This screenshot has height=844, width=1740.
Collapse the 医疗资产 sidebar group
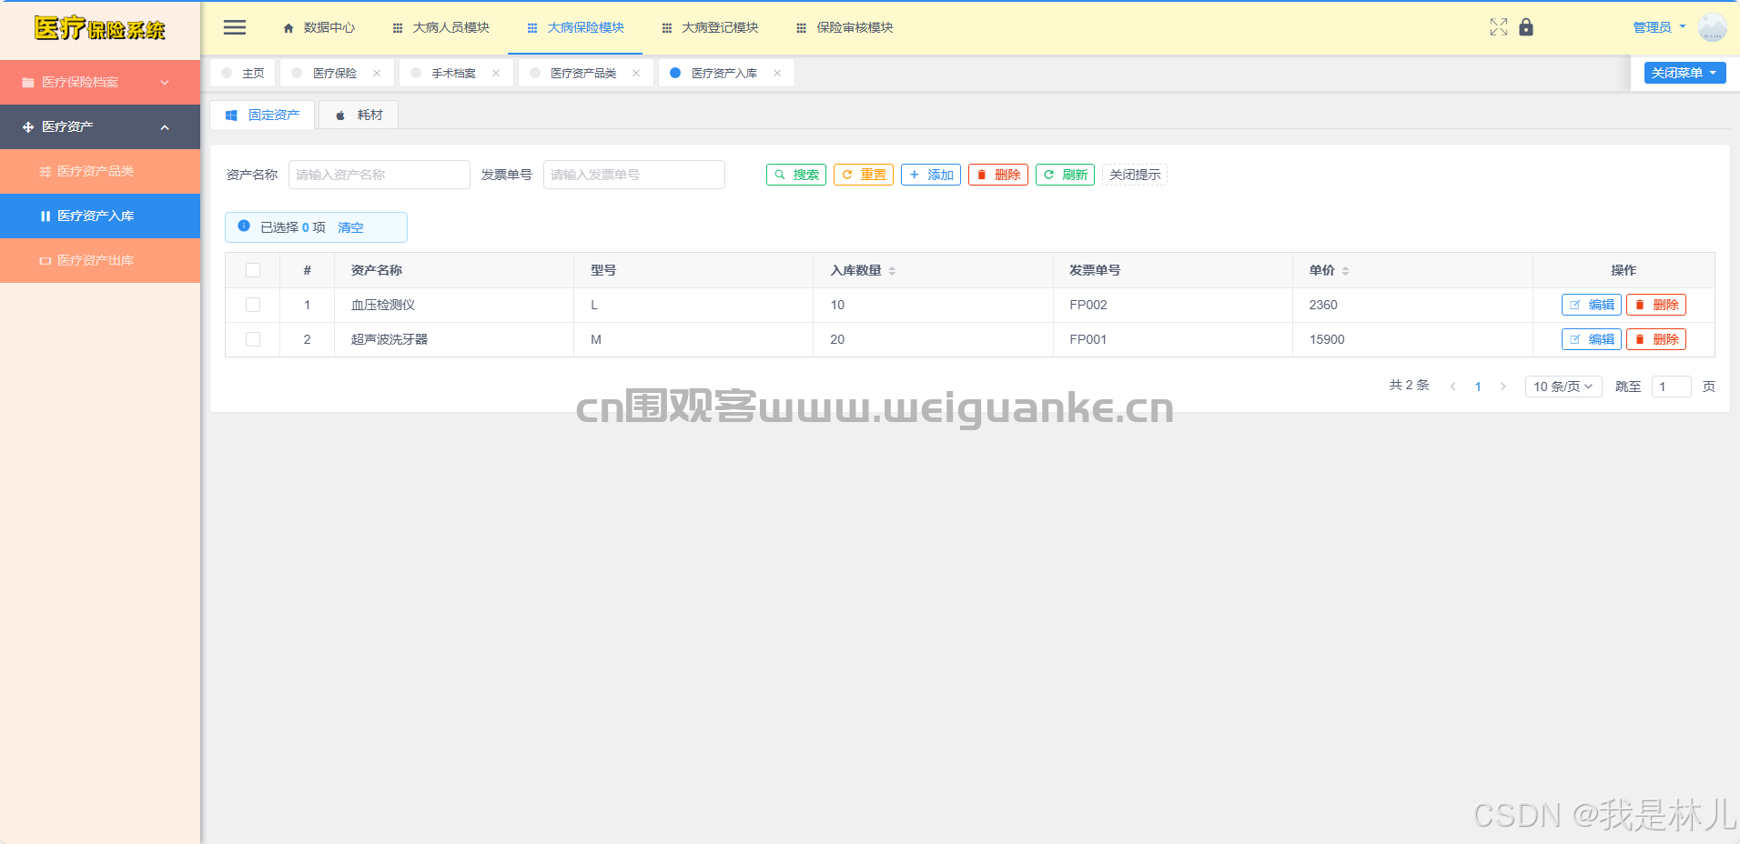[x=100, y=126]
